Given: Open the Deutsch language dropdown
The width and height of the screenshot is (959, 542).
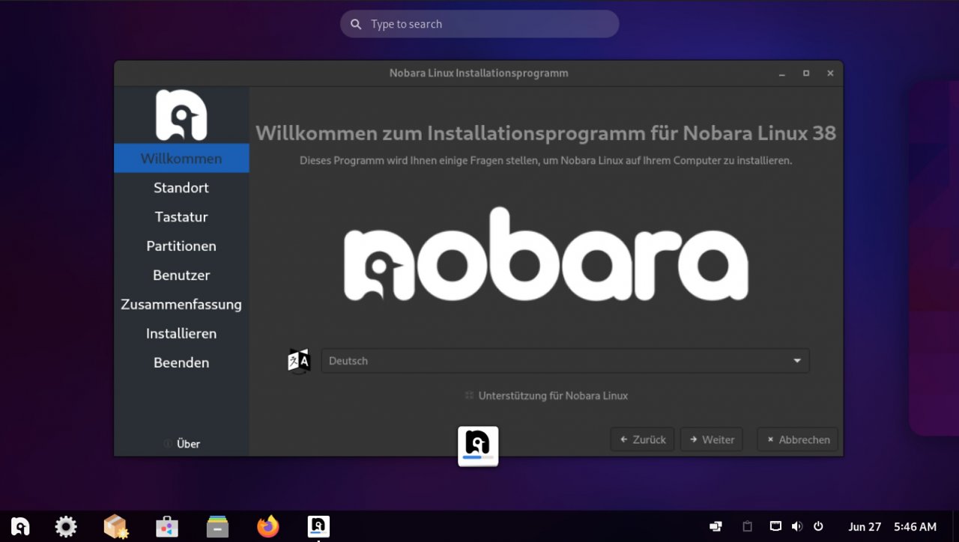Looking at the screenshot, I should 566,361.
